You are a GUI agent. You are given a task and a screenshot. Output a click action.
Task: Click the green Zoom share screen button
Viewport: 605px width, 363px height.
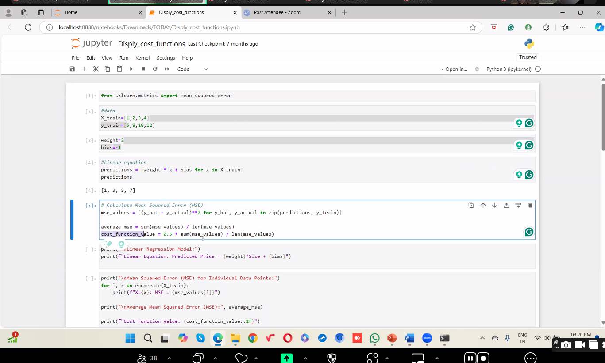286,358
